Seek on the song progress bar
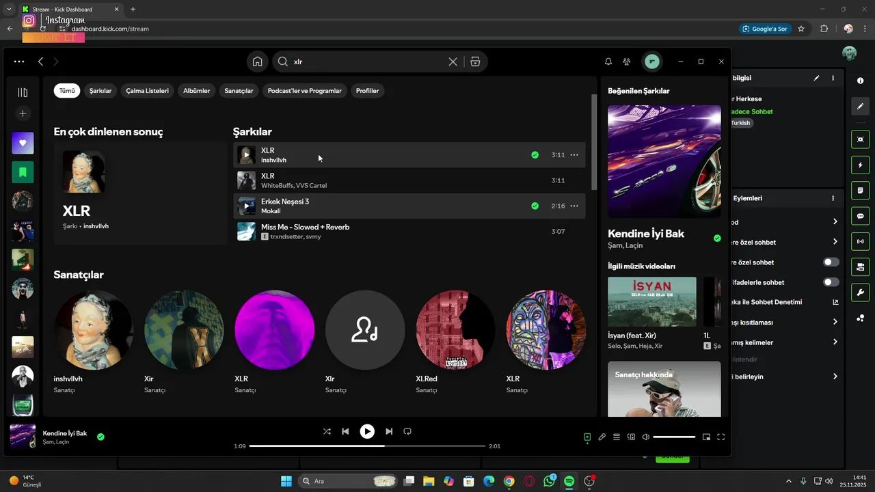 coord(367,446)
